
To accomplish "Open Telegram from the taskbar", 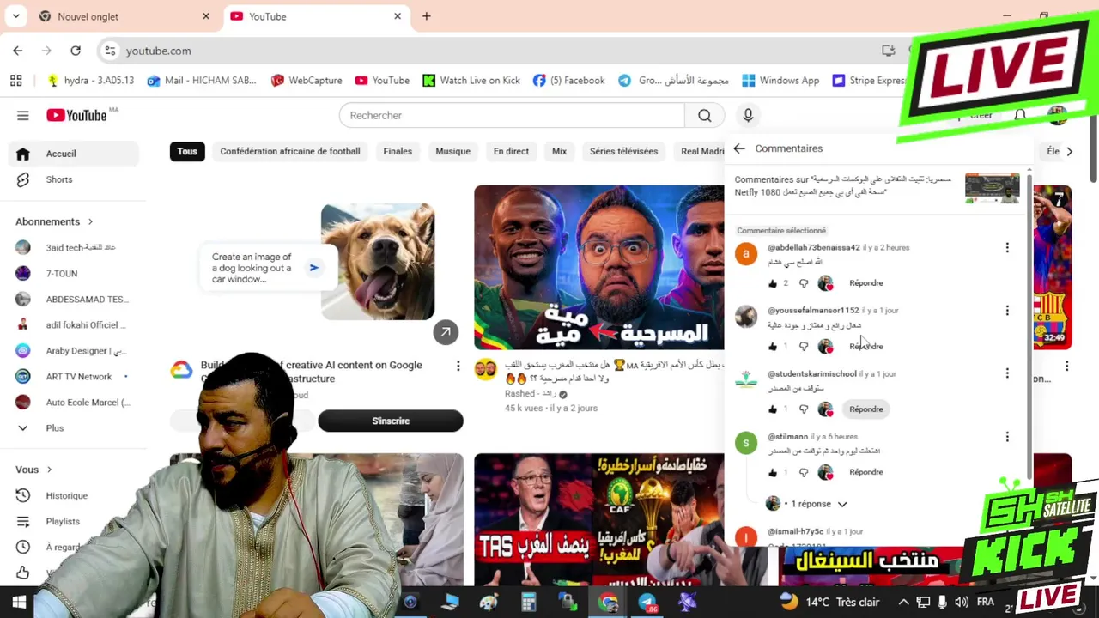I will [x=648, y=603].
